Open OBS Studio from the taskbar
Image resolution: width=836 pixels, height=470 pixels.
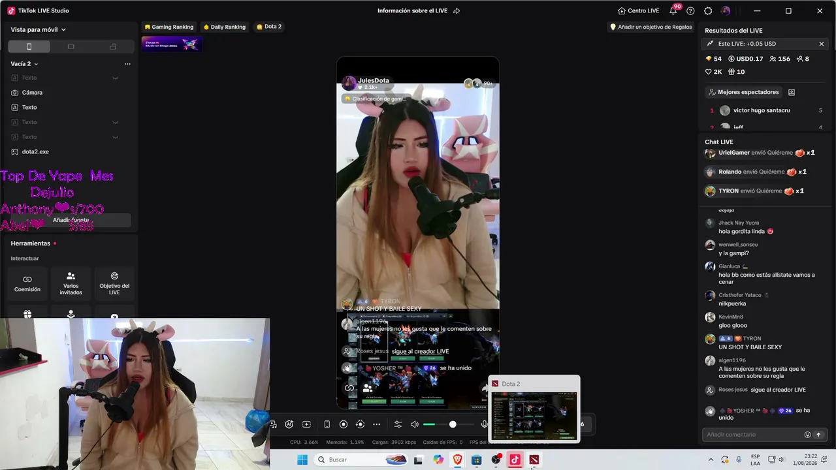click(496, 460)
